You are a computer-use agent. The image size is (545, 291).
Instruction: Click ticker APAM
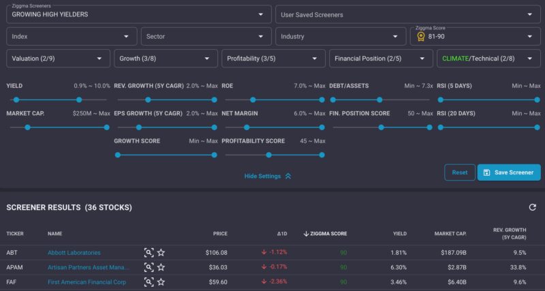[x=13, y=267]
